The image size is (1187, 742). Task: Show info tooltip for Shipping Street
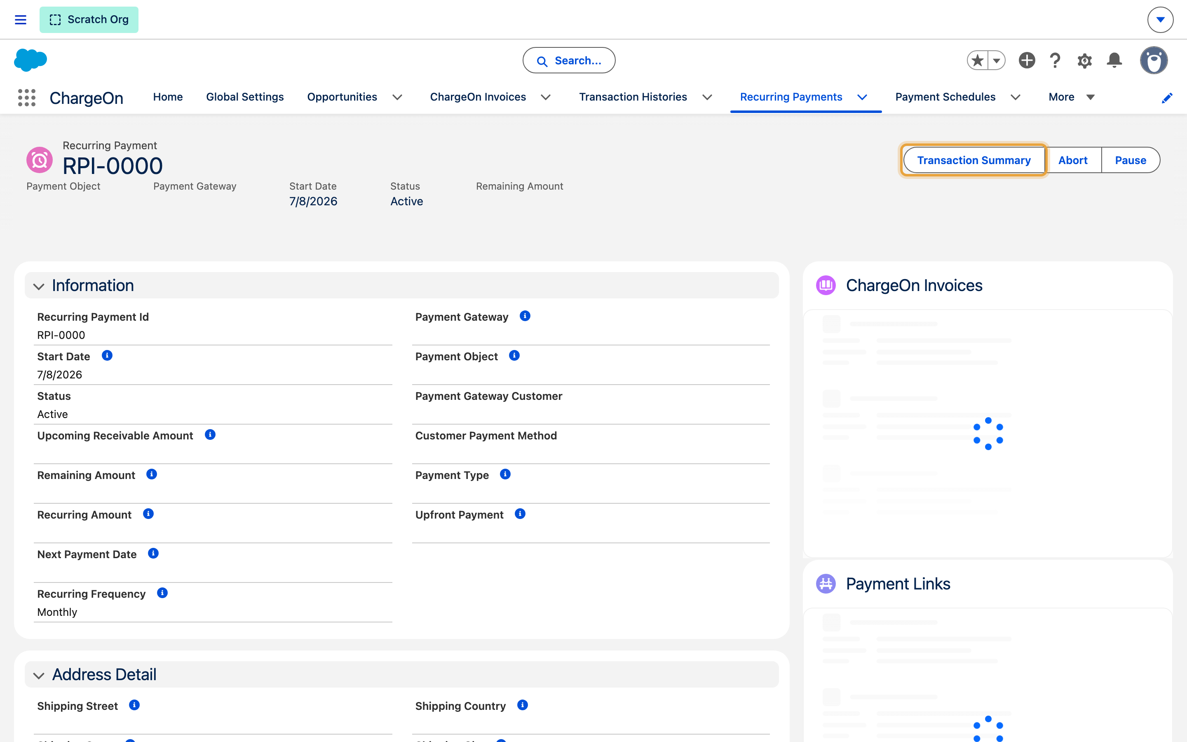[x=134, y=705]
